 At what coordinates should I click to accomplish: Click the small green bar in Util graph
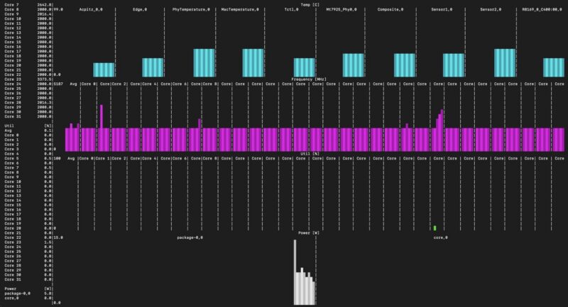pos(435,228)
